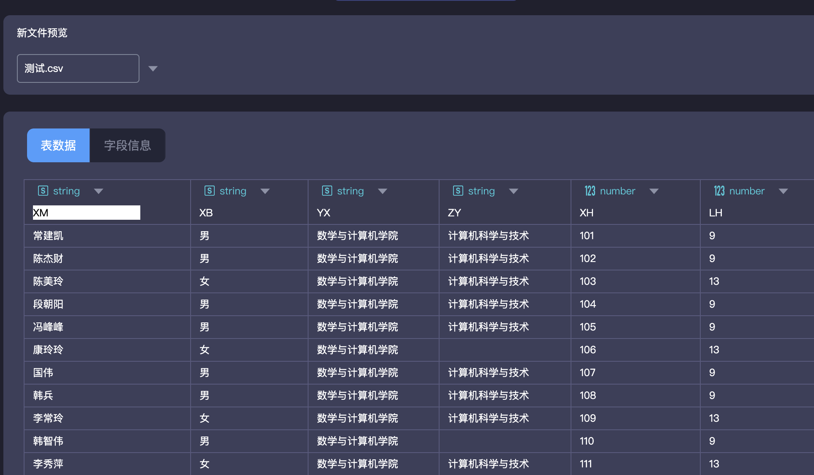
Task: Expand the file selector arrow next to 测试.csv
Action: [x=153, y=68]
